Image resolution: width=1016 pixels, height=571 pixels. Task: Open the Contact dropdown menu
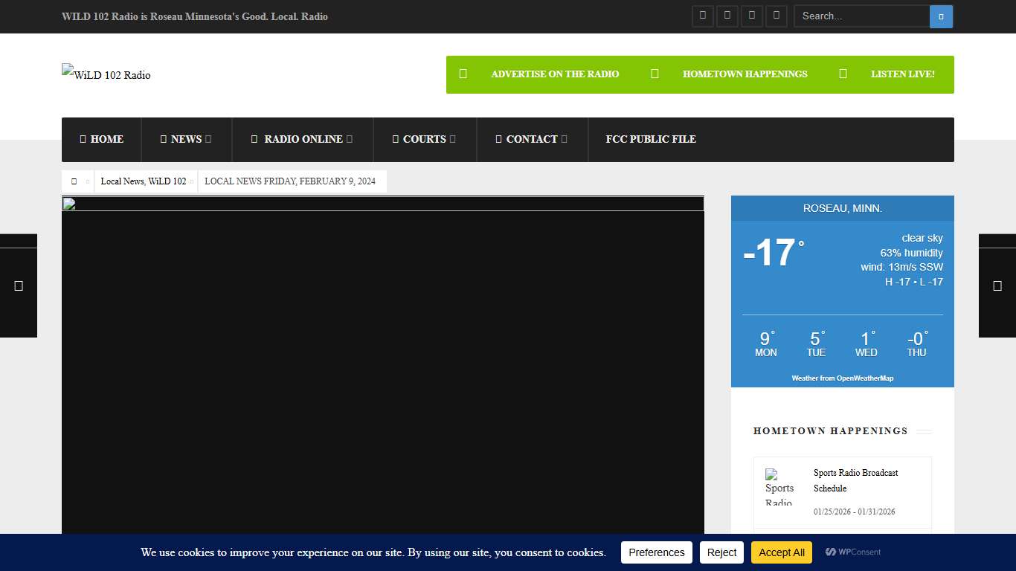click(532, 139)
